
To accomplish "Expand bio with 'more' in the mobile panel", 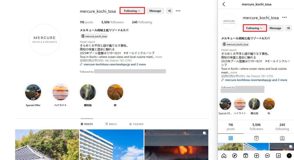I will click(x=234, y=72).
